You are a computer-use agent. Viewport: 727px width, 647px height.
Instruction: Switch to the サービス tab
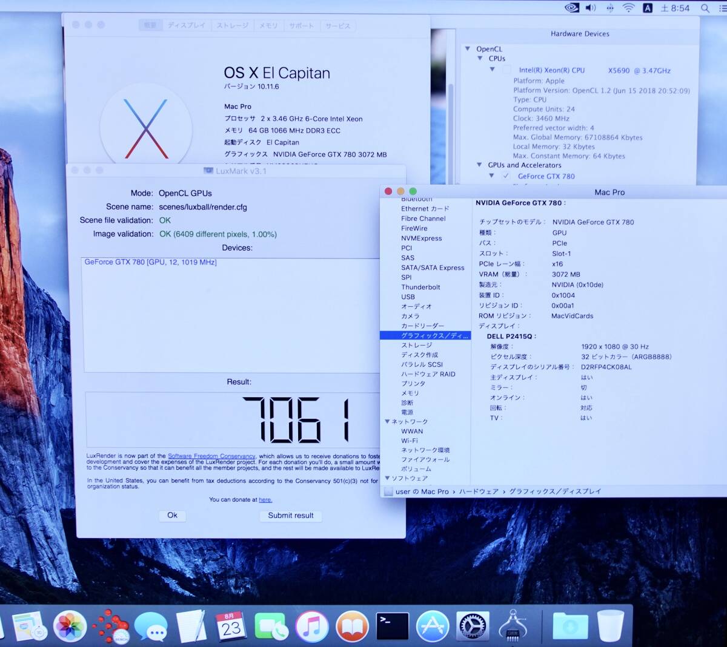tap(337, 25)
